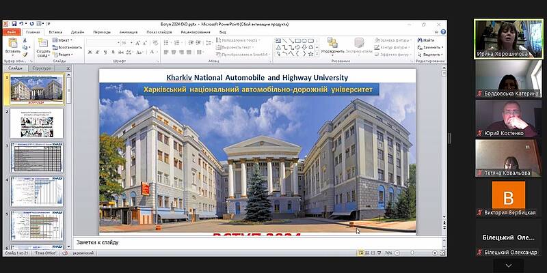Open the font name combo box

click(103, 43)
